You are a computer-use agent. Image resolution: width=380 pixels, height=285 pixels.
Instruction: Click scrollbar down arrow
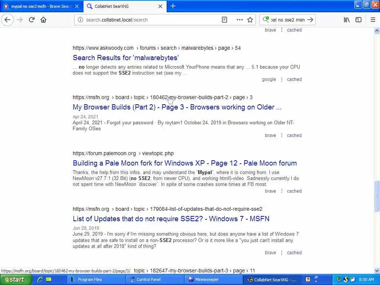coord(377,271)
